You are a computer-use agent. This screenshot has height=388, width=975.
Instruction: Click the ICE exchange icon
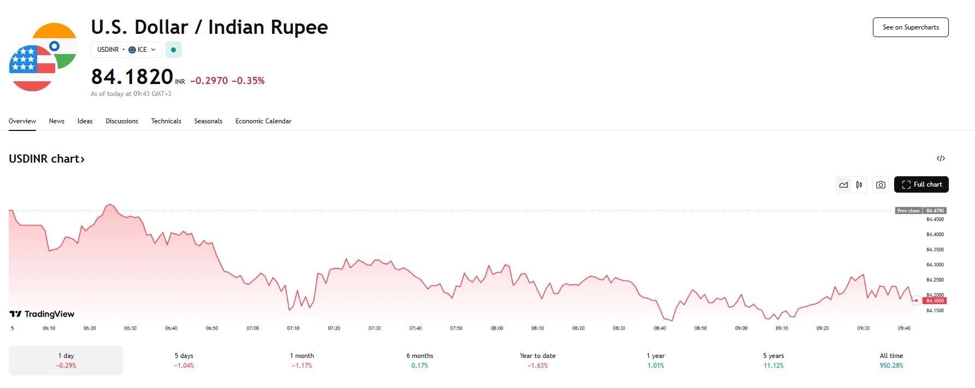pyautogui.click(x=132, y=50)
